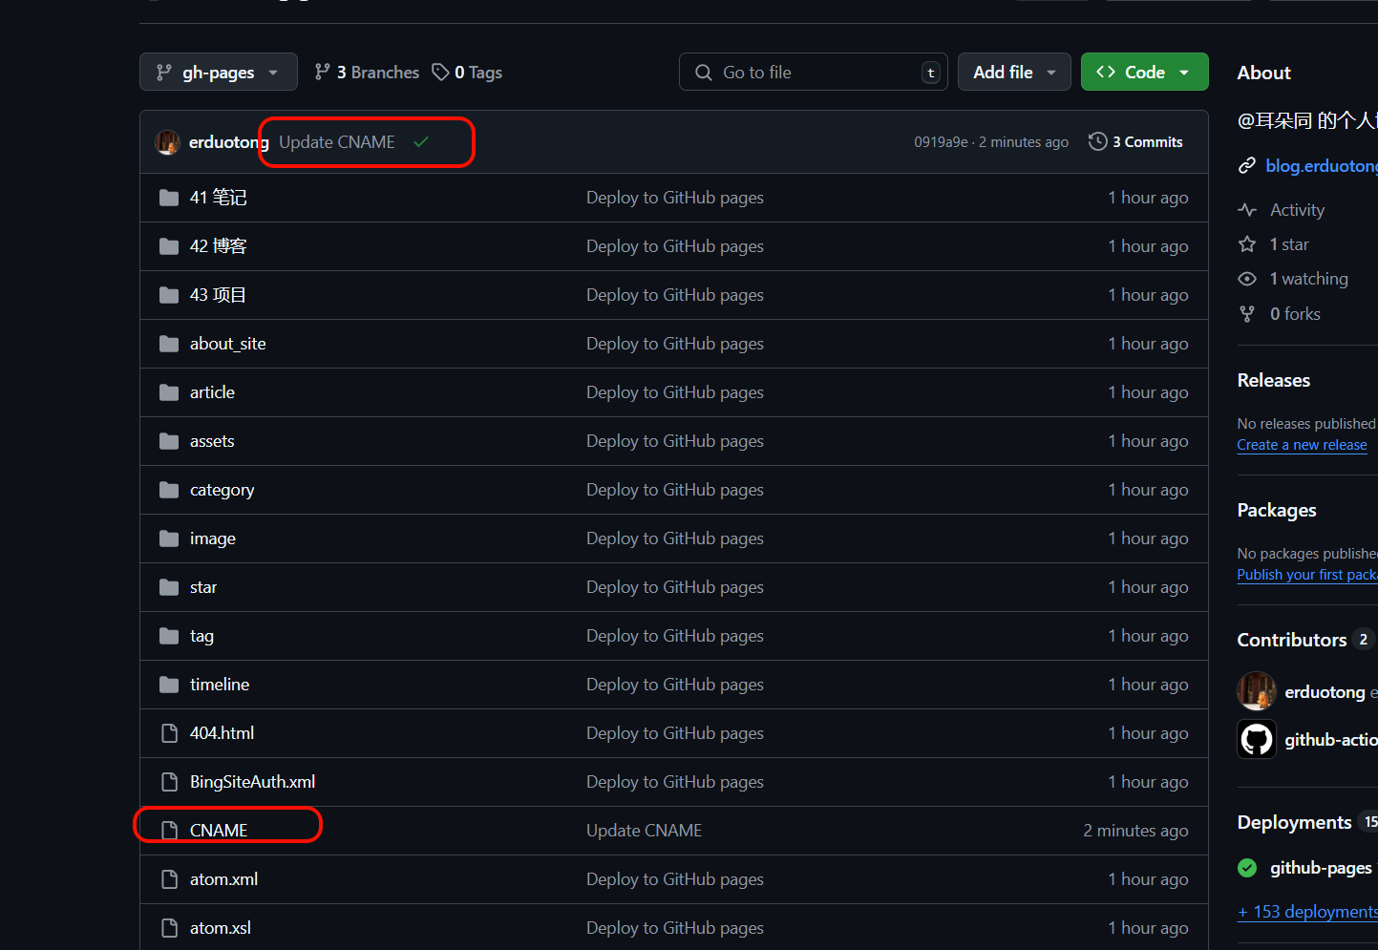Click the Activity pulse icon in the sidebar

click(x=1247, y=209)
